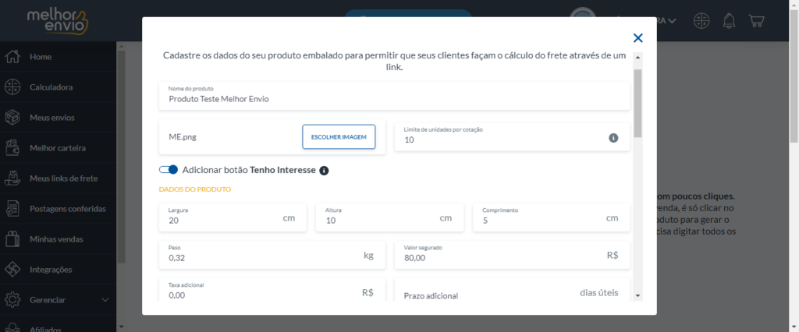The height and width of the screenshot is (332, 799).
Task: Open Calculadora menu item
Action: pos(58,87)
